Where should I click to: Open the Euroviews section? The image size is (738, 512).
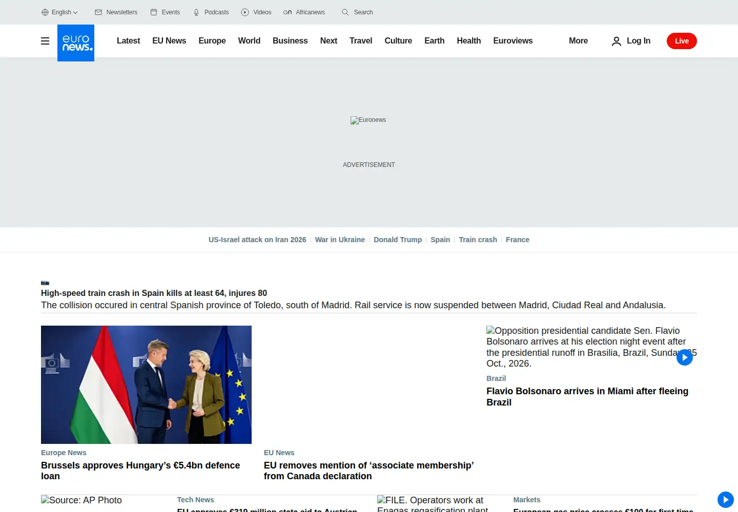click(x=513, y=41)
